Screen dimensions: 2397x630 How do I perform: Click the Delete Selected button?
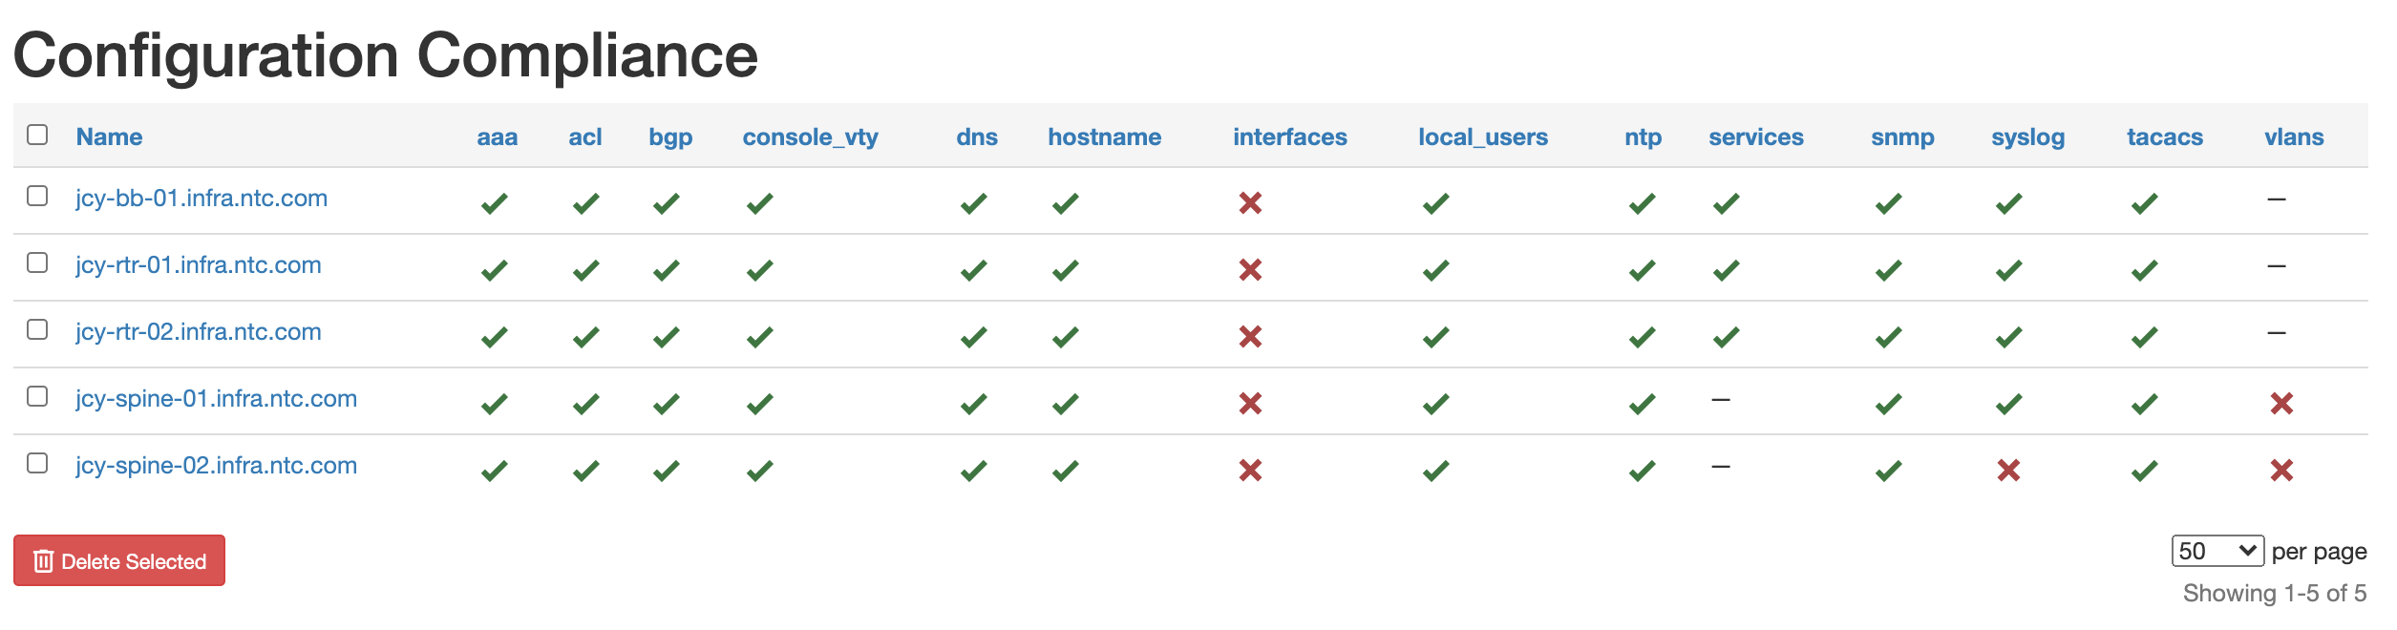[118, 560]
